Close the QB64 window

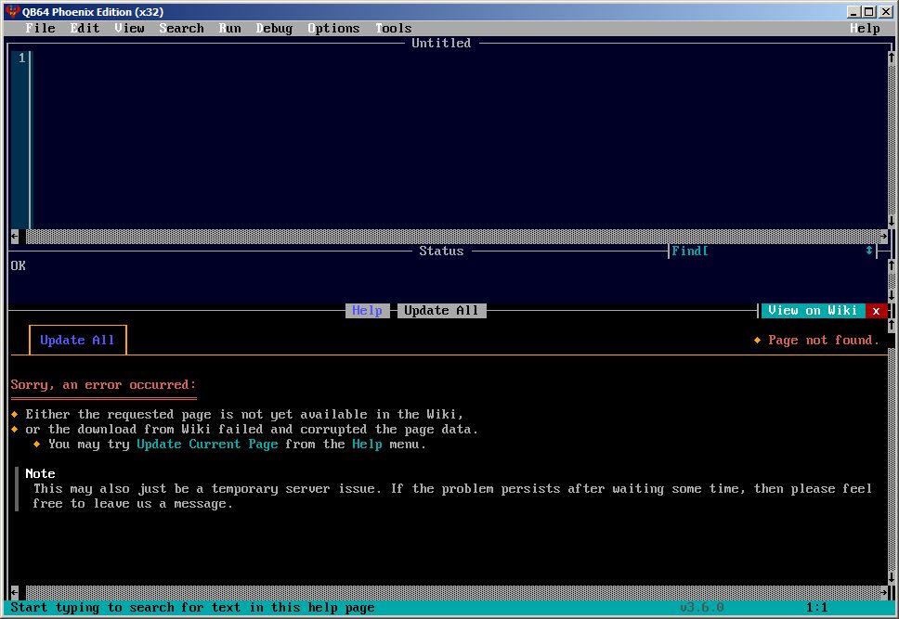click(885, 11)
